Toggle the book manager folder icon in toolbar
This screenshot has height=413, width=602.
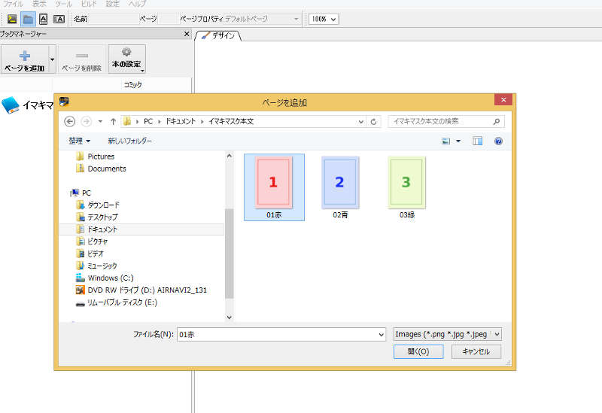(x=28, y=19)
